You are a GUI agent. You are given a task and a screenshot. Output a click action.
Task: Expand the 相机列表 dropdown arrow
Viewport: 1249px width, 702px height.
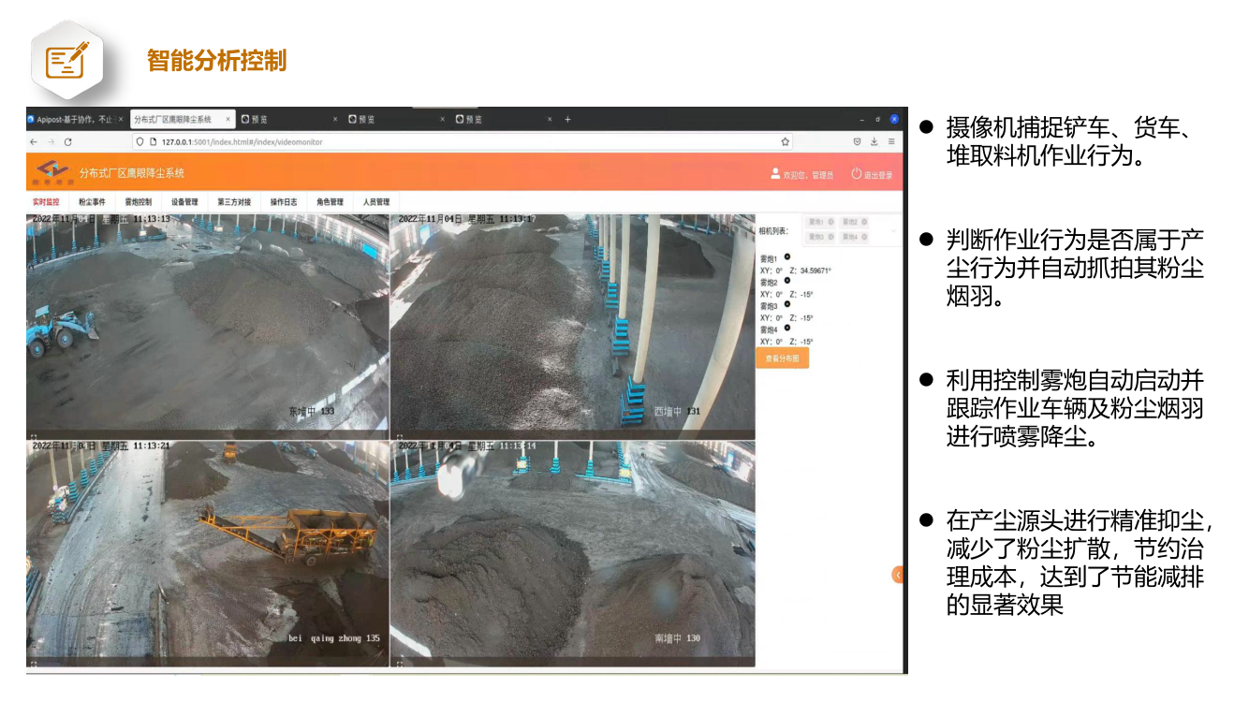tap(893, 230)
